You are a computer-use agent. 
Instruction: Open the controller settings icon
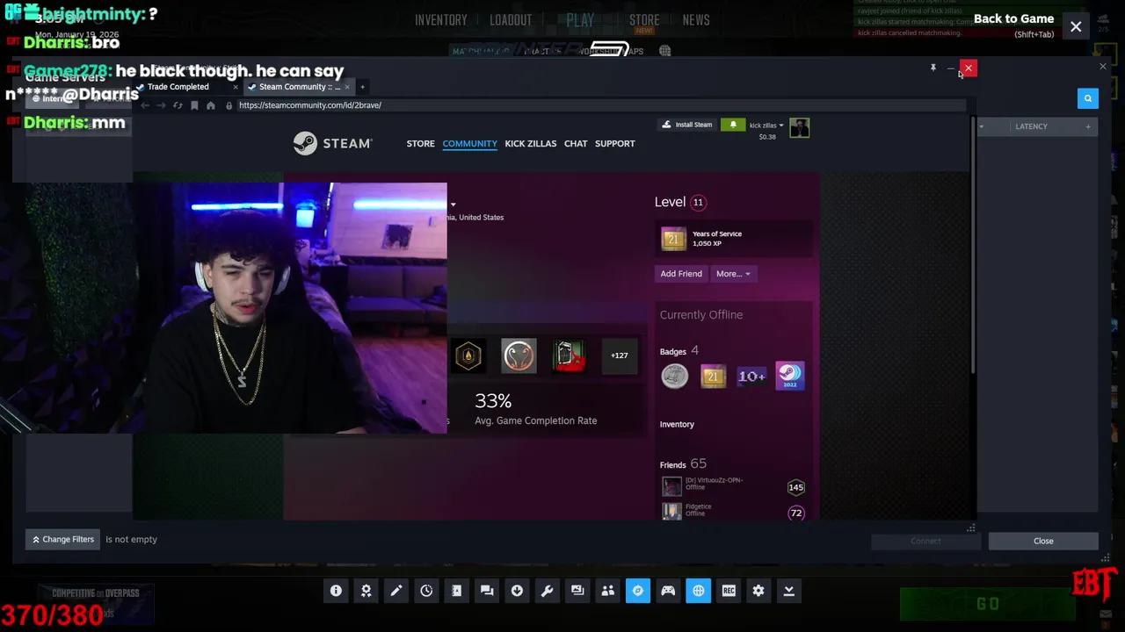tap(668, 591)
